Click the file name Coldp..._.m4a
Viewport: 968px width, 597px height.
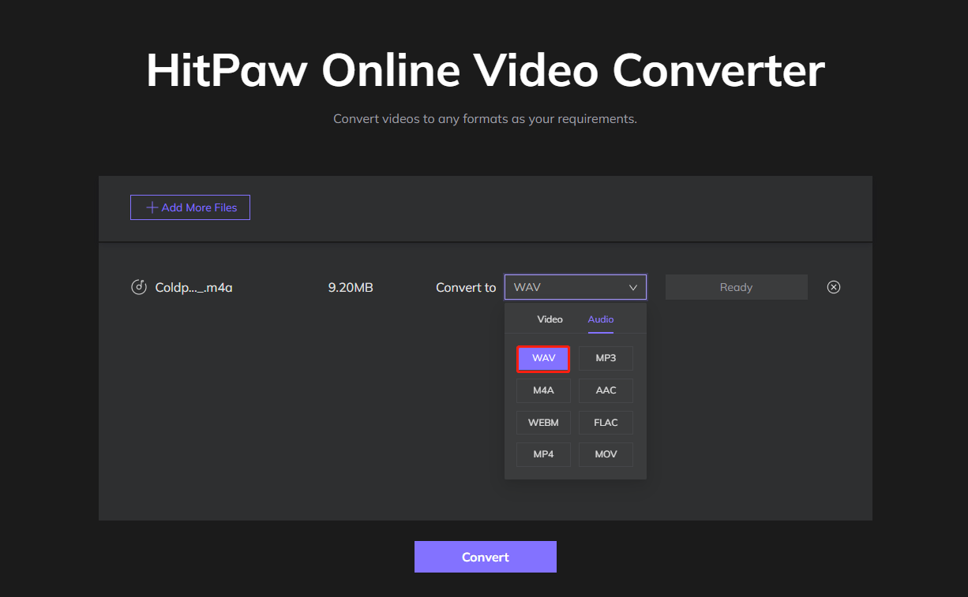194,288
